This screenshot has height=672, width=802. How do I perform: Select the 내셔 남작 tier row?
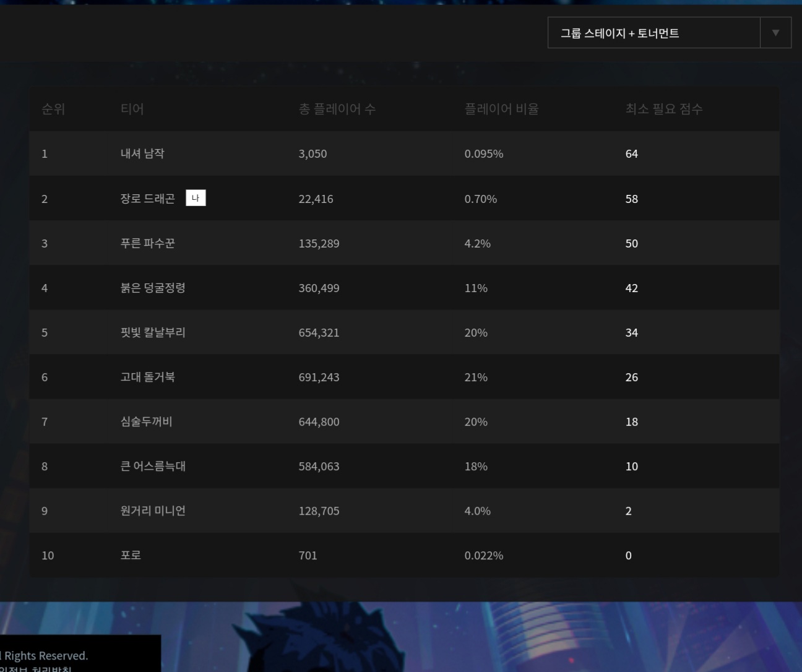(x=142, y=153)
